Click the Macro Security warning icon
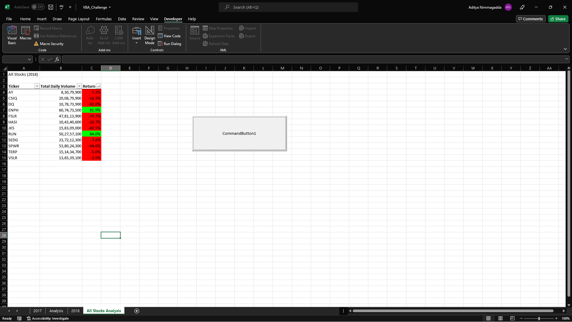This screenshot has height=322, width=572. 36,44
